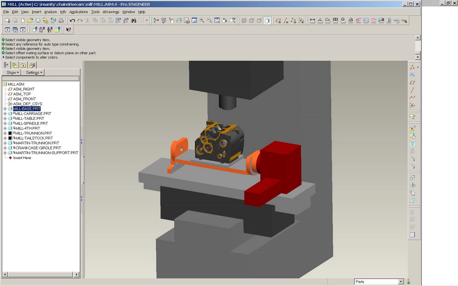Click the Refit view icon
458x286 pixels.
[217, 21]
